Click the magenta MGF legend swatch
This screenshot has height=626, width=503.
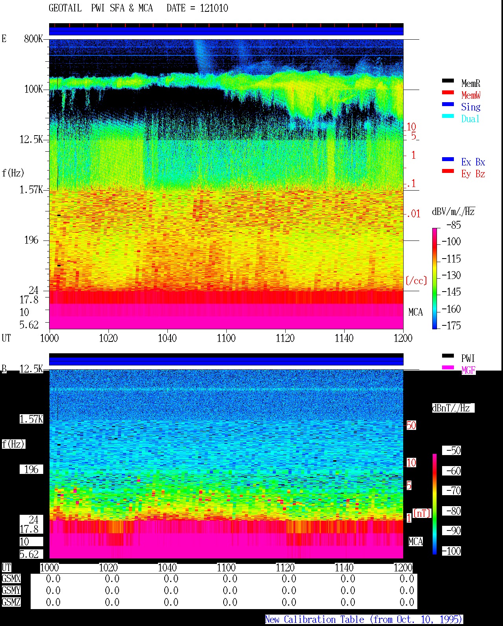[448, 367]
